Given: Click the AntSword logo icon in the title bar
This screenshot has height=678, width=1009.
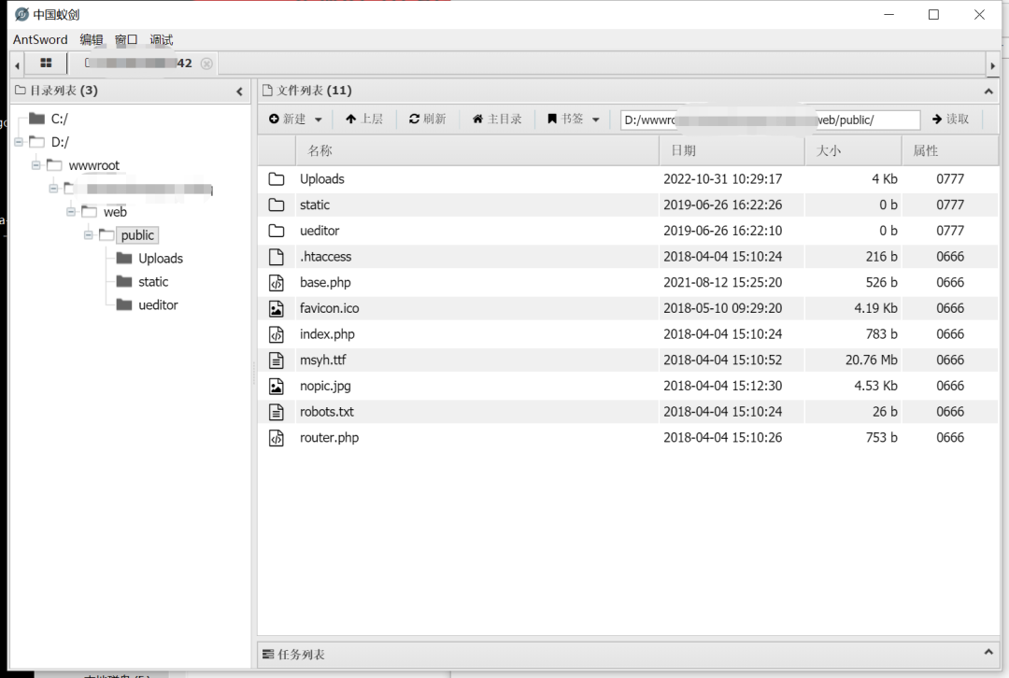Looking at the screenshot, I should pyautogui.click(x=20, y=14).
